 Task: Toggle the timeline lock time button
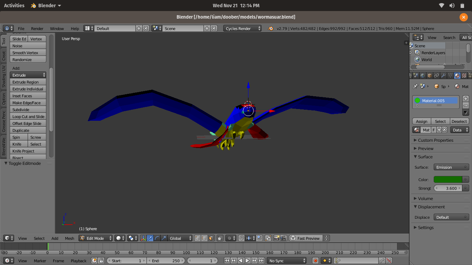[102, 261]
